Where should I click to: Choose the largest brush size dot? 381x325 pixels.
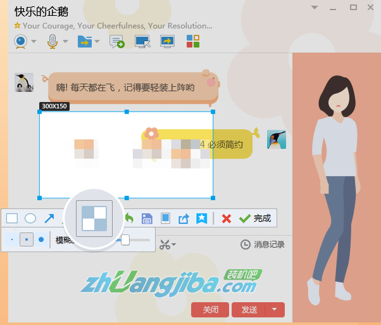(41, 240)
